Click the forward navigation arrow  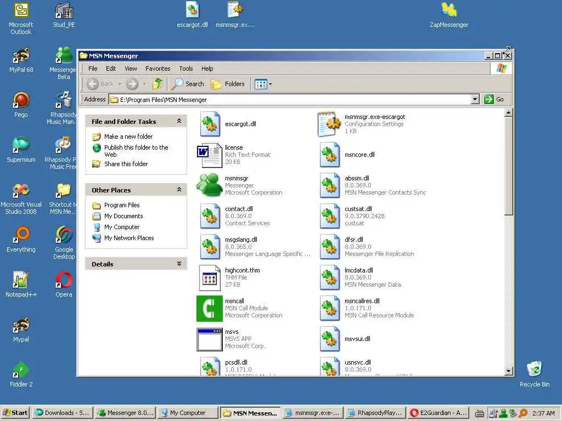[132, 84]
